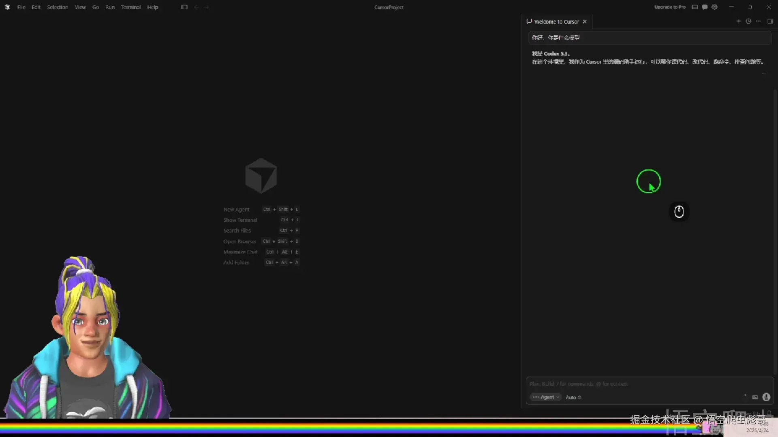Click the date in the system tray
This screenshot has height=437, width=778.
[x=757, y=430]
